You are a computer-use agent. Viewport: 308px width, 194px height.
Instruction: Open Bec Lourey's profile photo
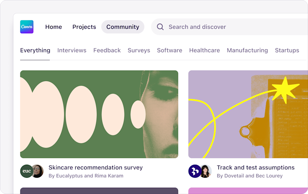coord(205,171)
